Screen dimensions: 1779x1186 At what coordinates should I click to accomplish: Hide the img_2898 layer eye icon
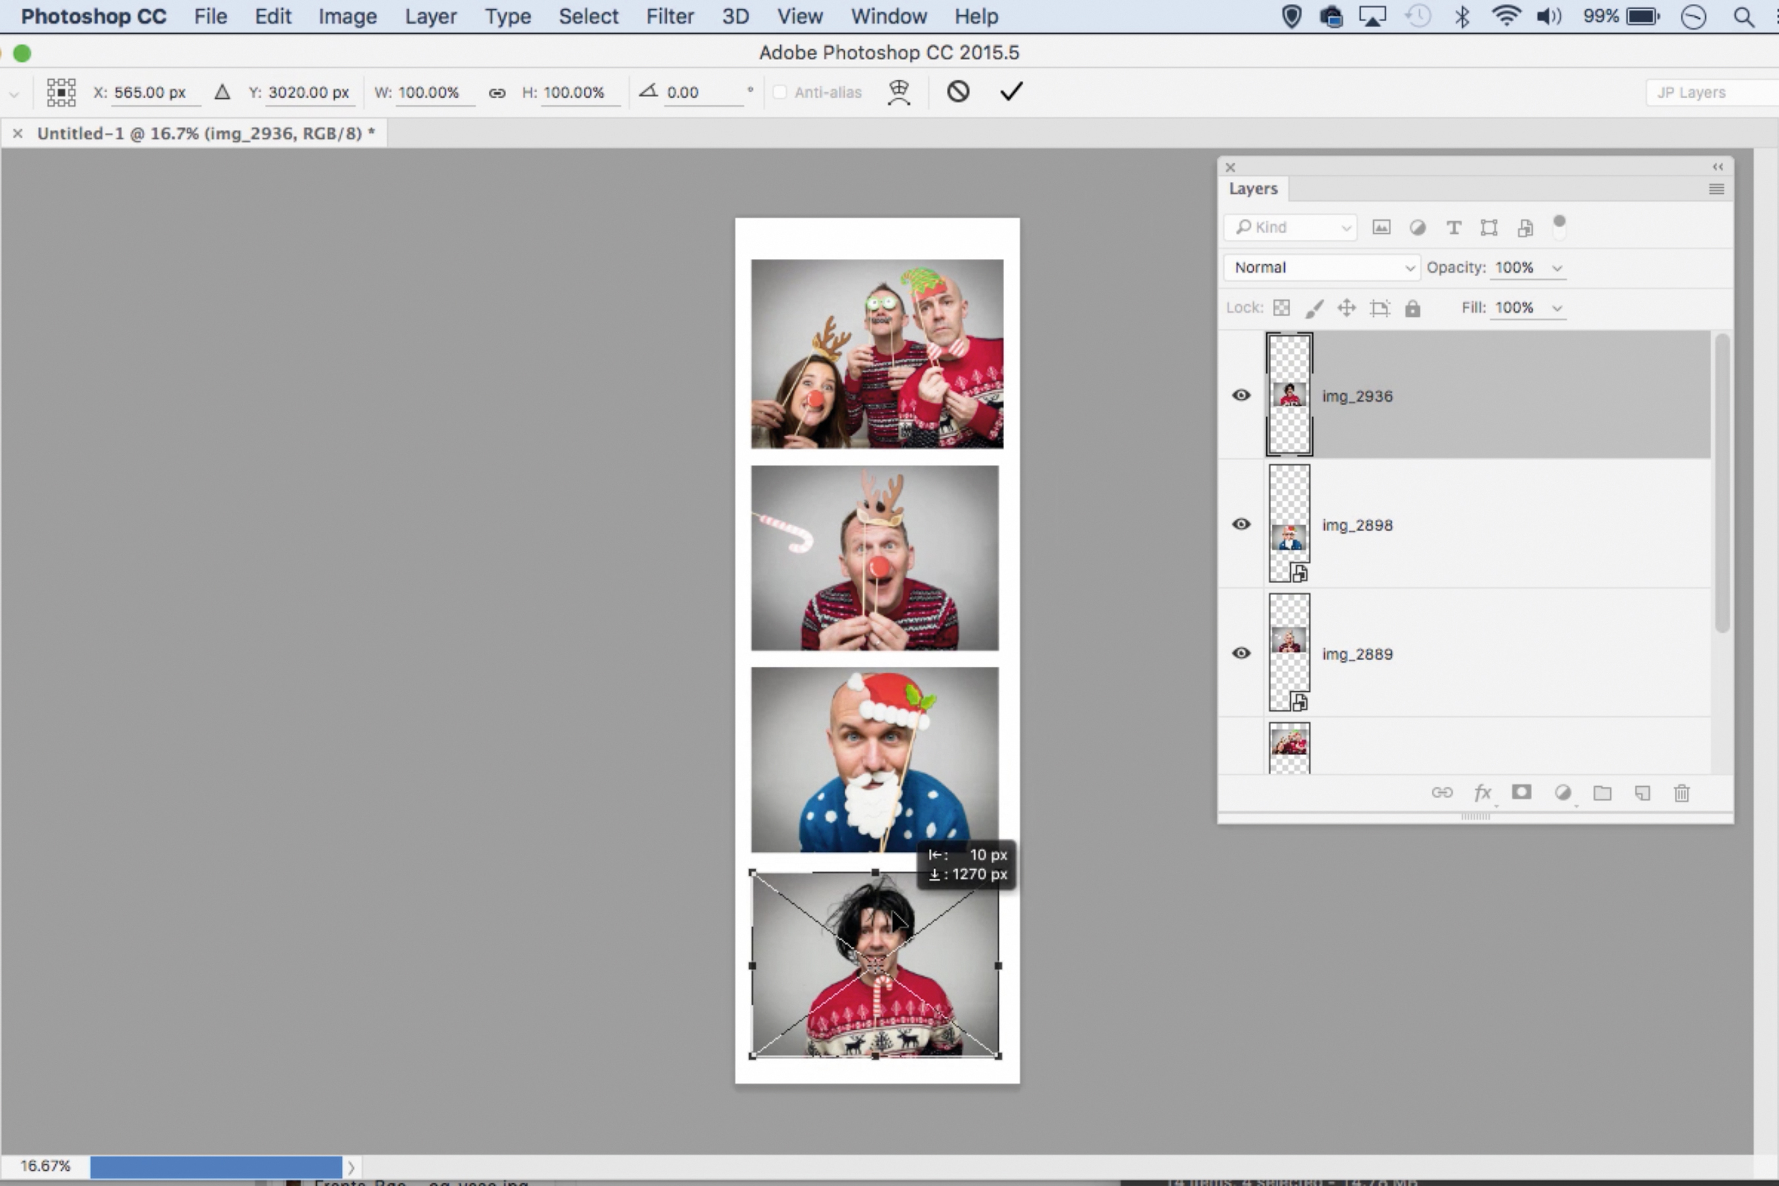pos(1241,524)
